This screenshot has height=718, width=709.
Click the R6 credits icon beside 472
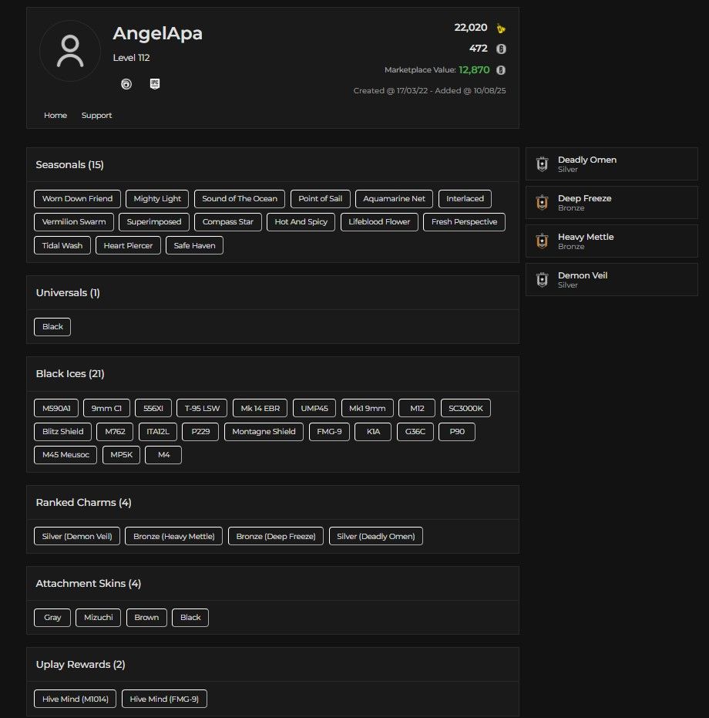coord(501,49)
